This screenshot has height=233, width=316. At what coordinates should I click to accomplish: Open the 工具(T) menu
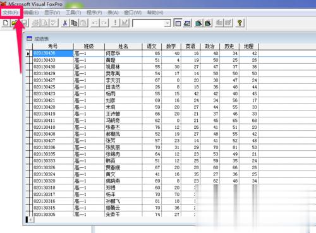tap(73, 13)
